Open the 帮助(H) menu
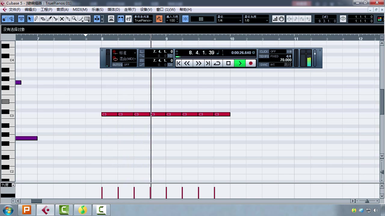 [186, 10]
